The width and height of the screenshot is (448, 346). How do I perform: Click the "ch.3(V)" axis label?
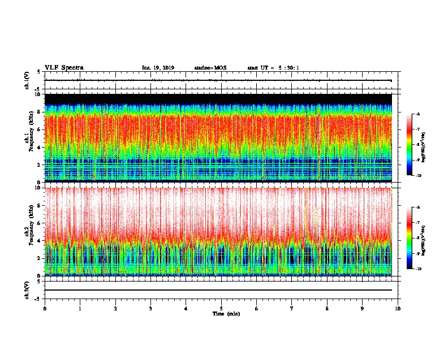pos(27,290)
